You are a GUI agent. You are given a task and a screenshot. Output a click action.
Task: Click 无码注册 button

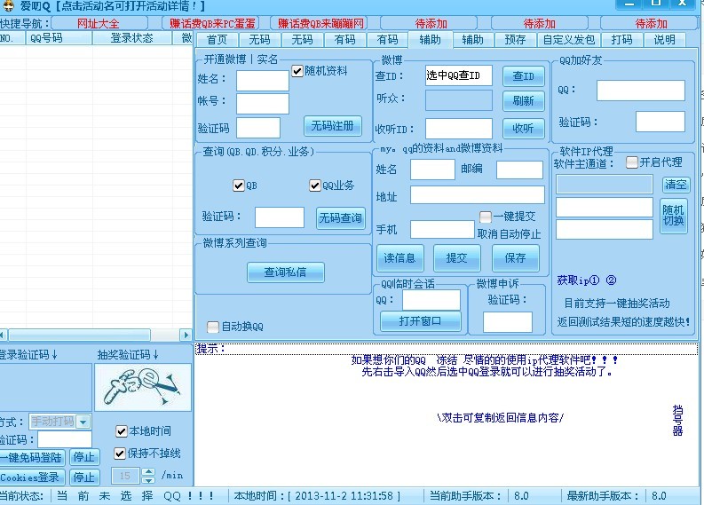[333, 126]
